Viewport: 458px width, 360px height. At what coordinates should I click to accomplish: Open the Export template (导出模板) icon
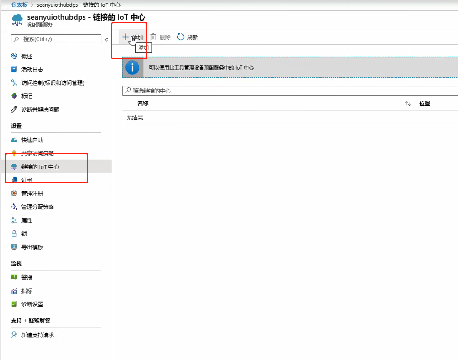tap(14, 247)
